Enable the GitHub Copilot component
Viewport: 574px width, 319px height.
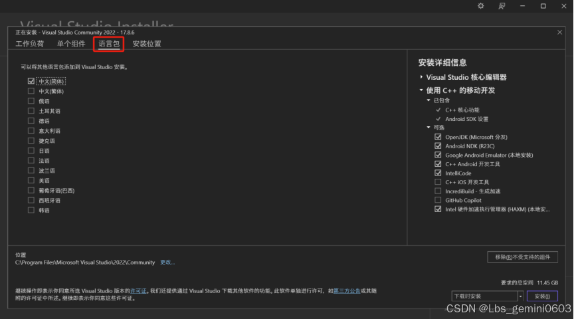438,200
